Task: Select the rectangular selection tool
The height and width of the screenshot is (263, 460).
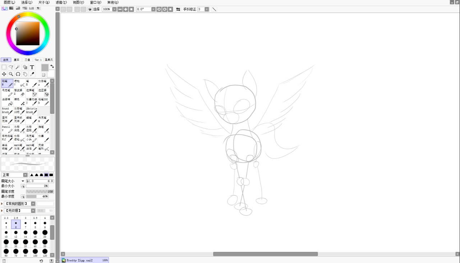Action: coord(4,67)
